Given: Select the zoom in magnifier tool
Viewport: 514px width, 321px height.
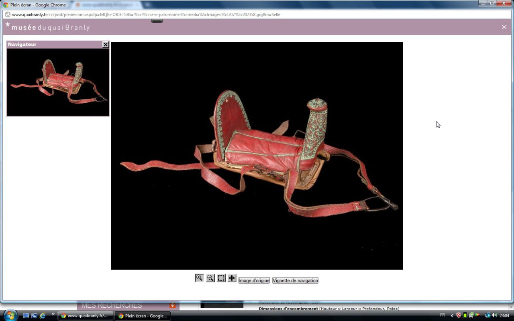Looking at the screenshot, I should 199,278.
